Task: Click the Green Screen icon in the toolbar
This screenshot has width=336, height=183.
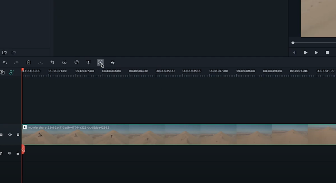Action: (88, 63)
